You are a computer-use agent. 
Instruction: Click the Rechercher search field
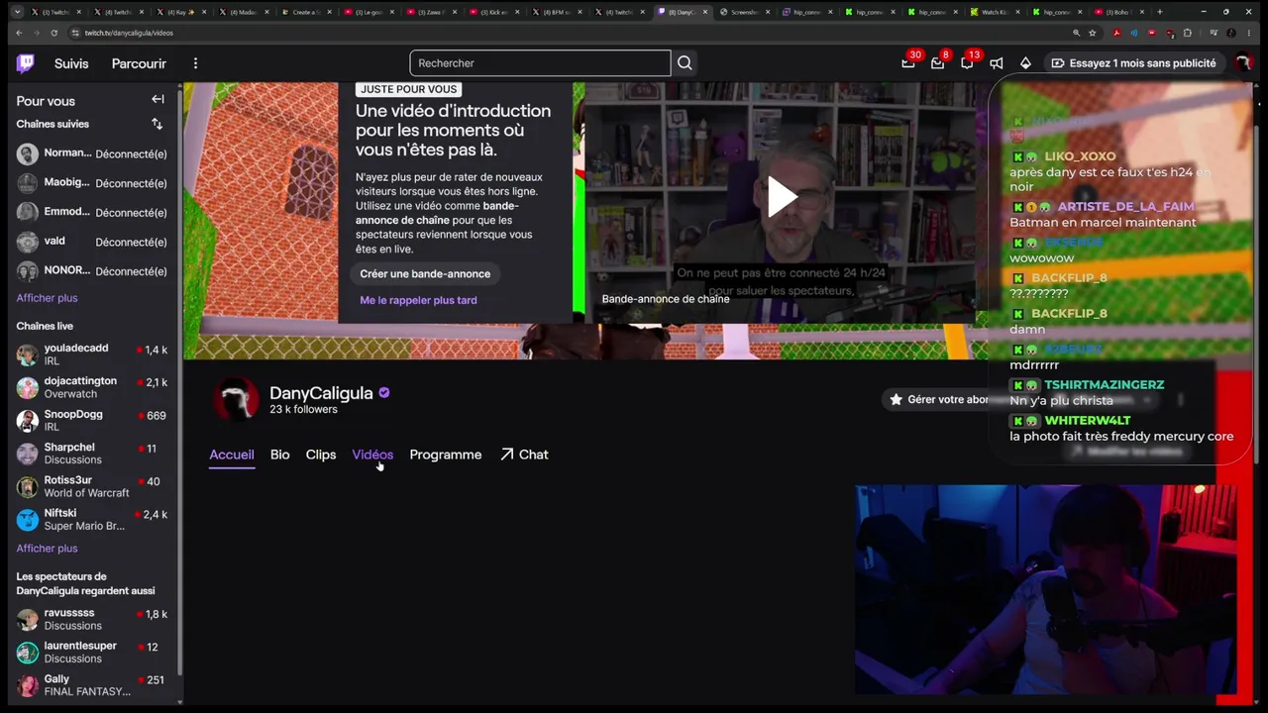[x=540, y=63]
